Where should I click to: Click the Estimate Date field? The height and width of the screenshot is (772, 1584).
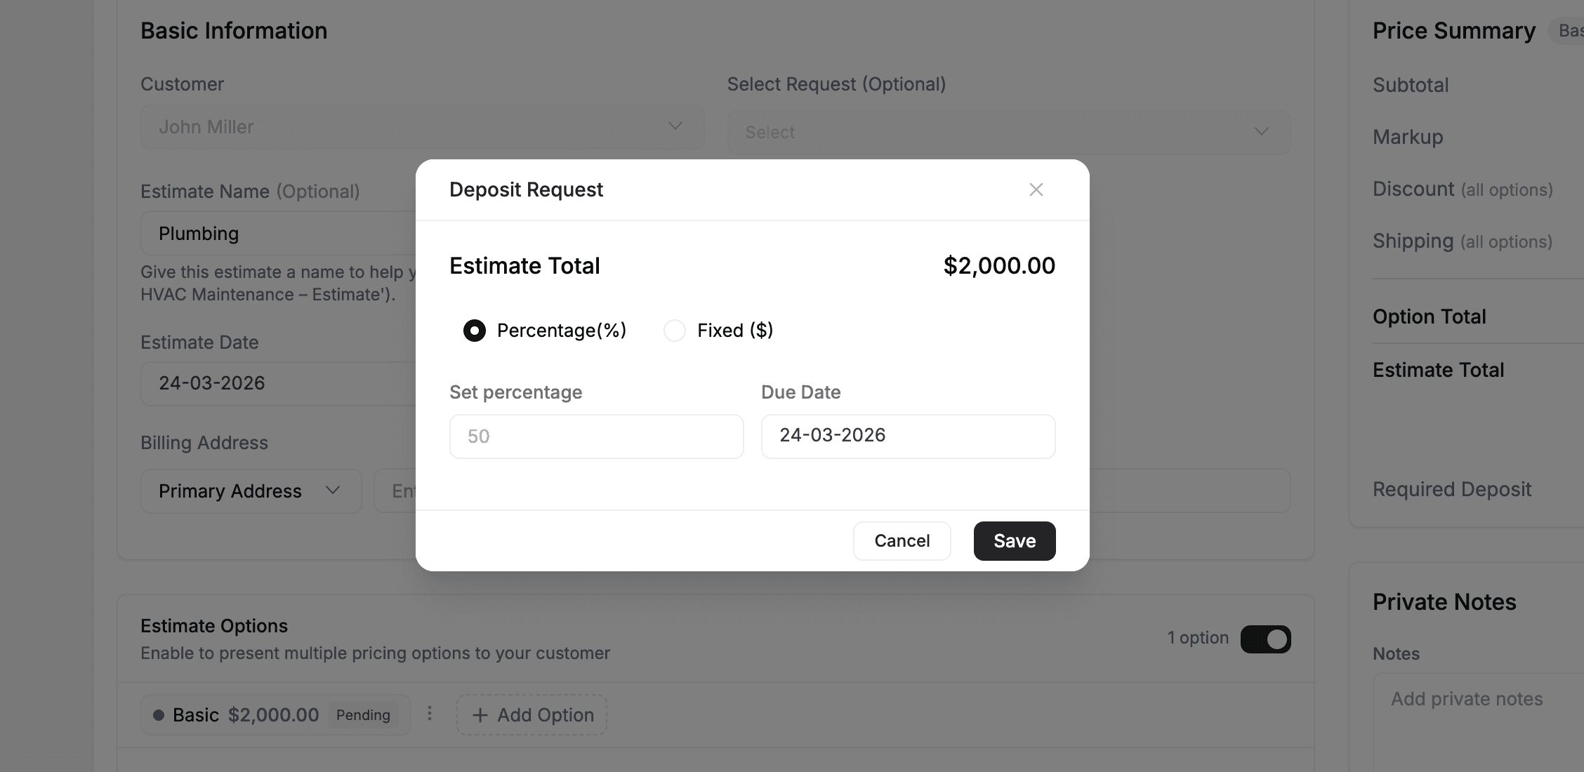tap(281, 383)
